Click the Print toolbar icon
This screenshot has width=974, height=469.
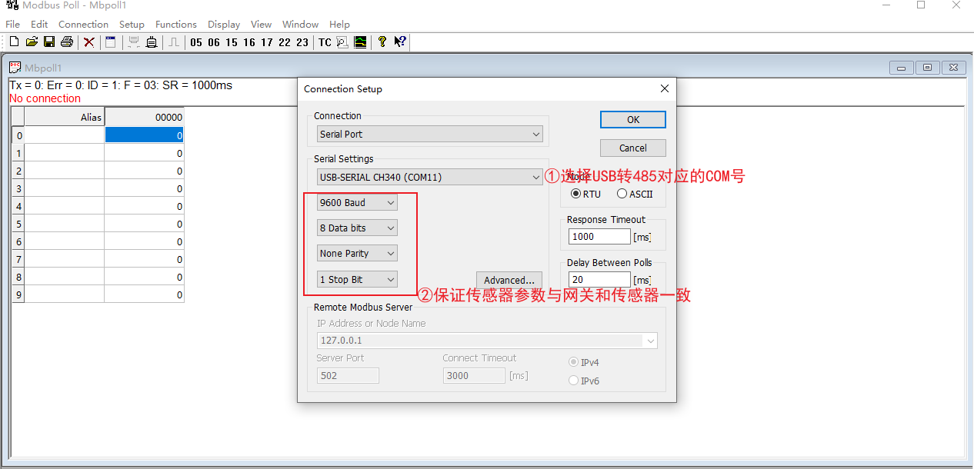67,42
